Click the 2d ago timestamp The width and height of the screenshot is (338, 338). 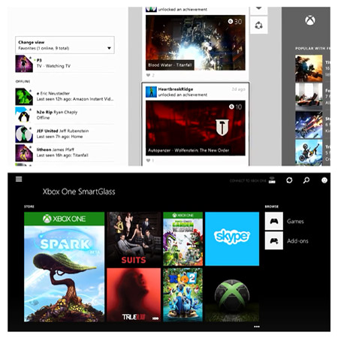click(239, 89)
